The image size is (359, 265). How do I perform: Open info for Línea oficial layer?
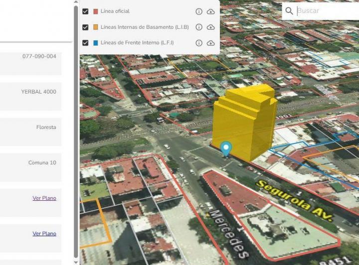pyautogui.click(x=199, y=11)
